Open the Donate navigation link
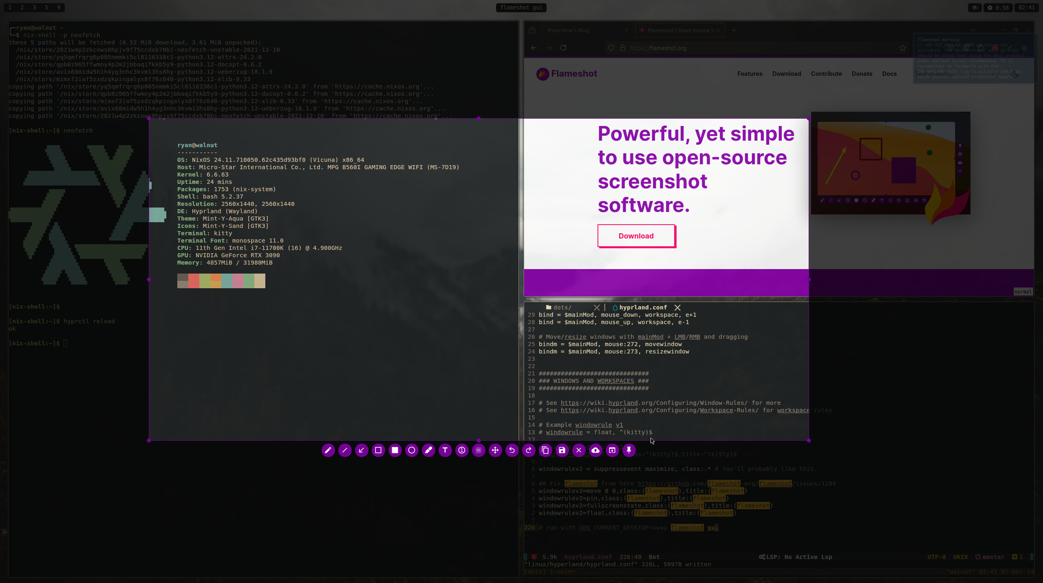Viewport: 1043px width, 583px height. pyautogui.click(x=862, y=73)
